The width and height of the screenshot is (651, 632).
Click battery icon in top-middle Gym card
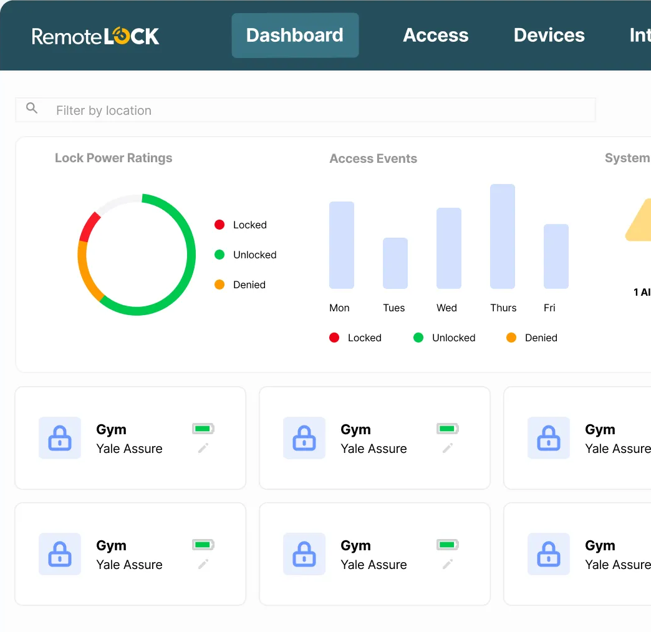click(x=448, y=429)
